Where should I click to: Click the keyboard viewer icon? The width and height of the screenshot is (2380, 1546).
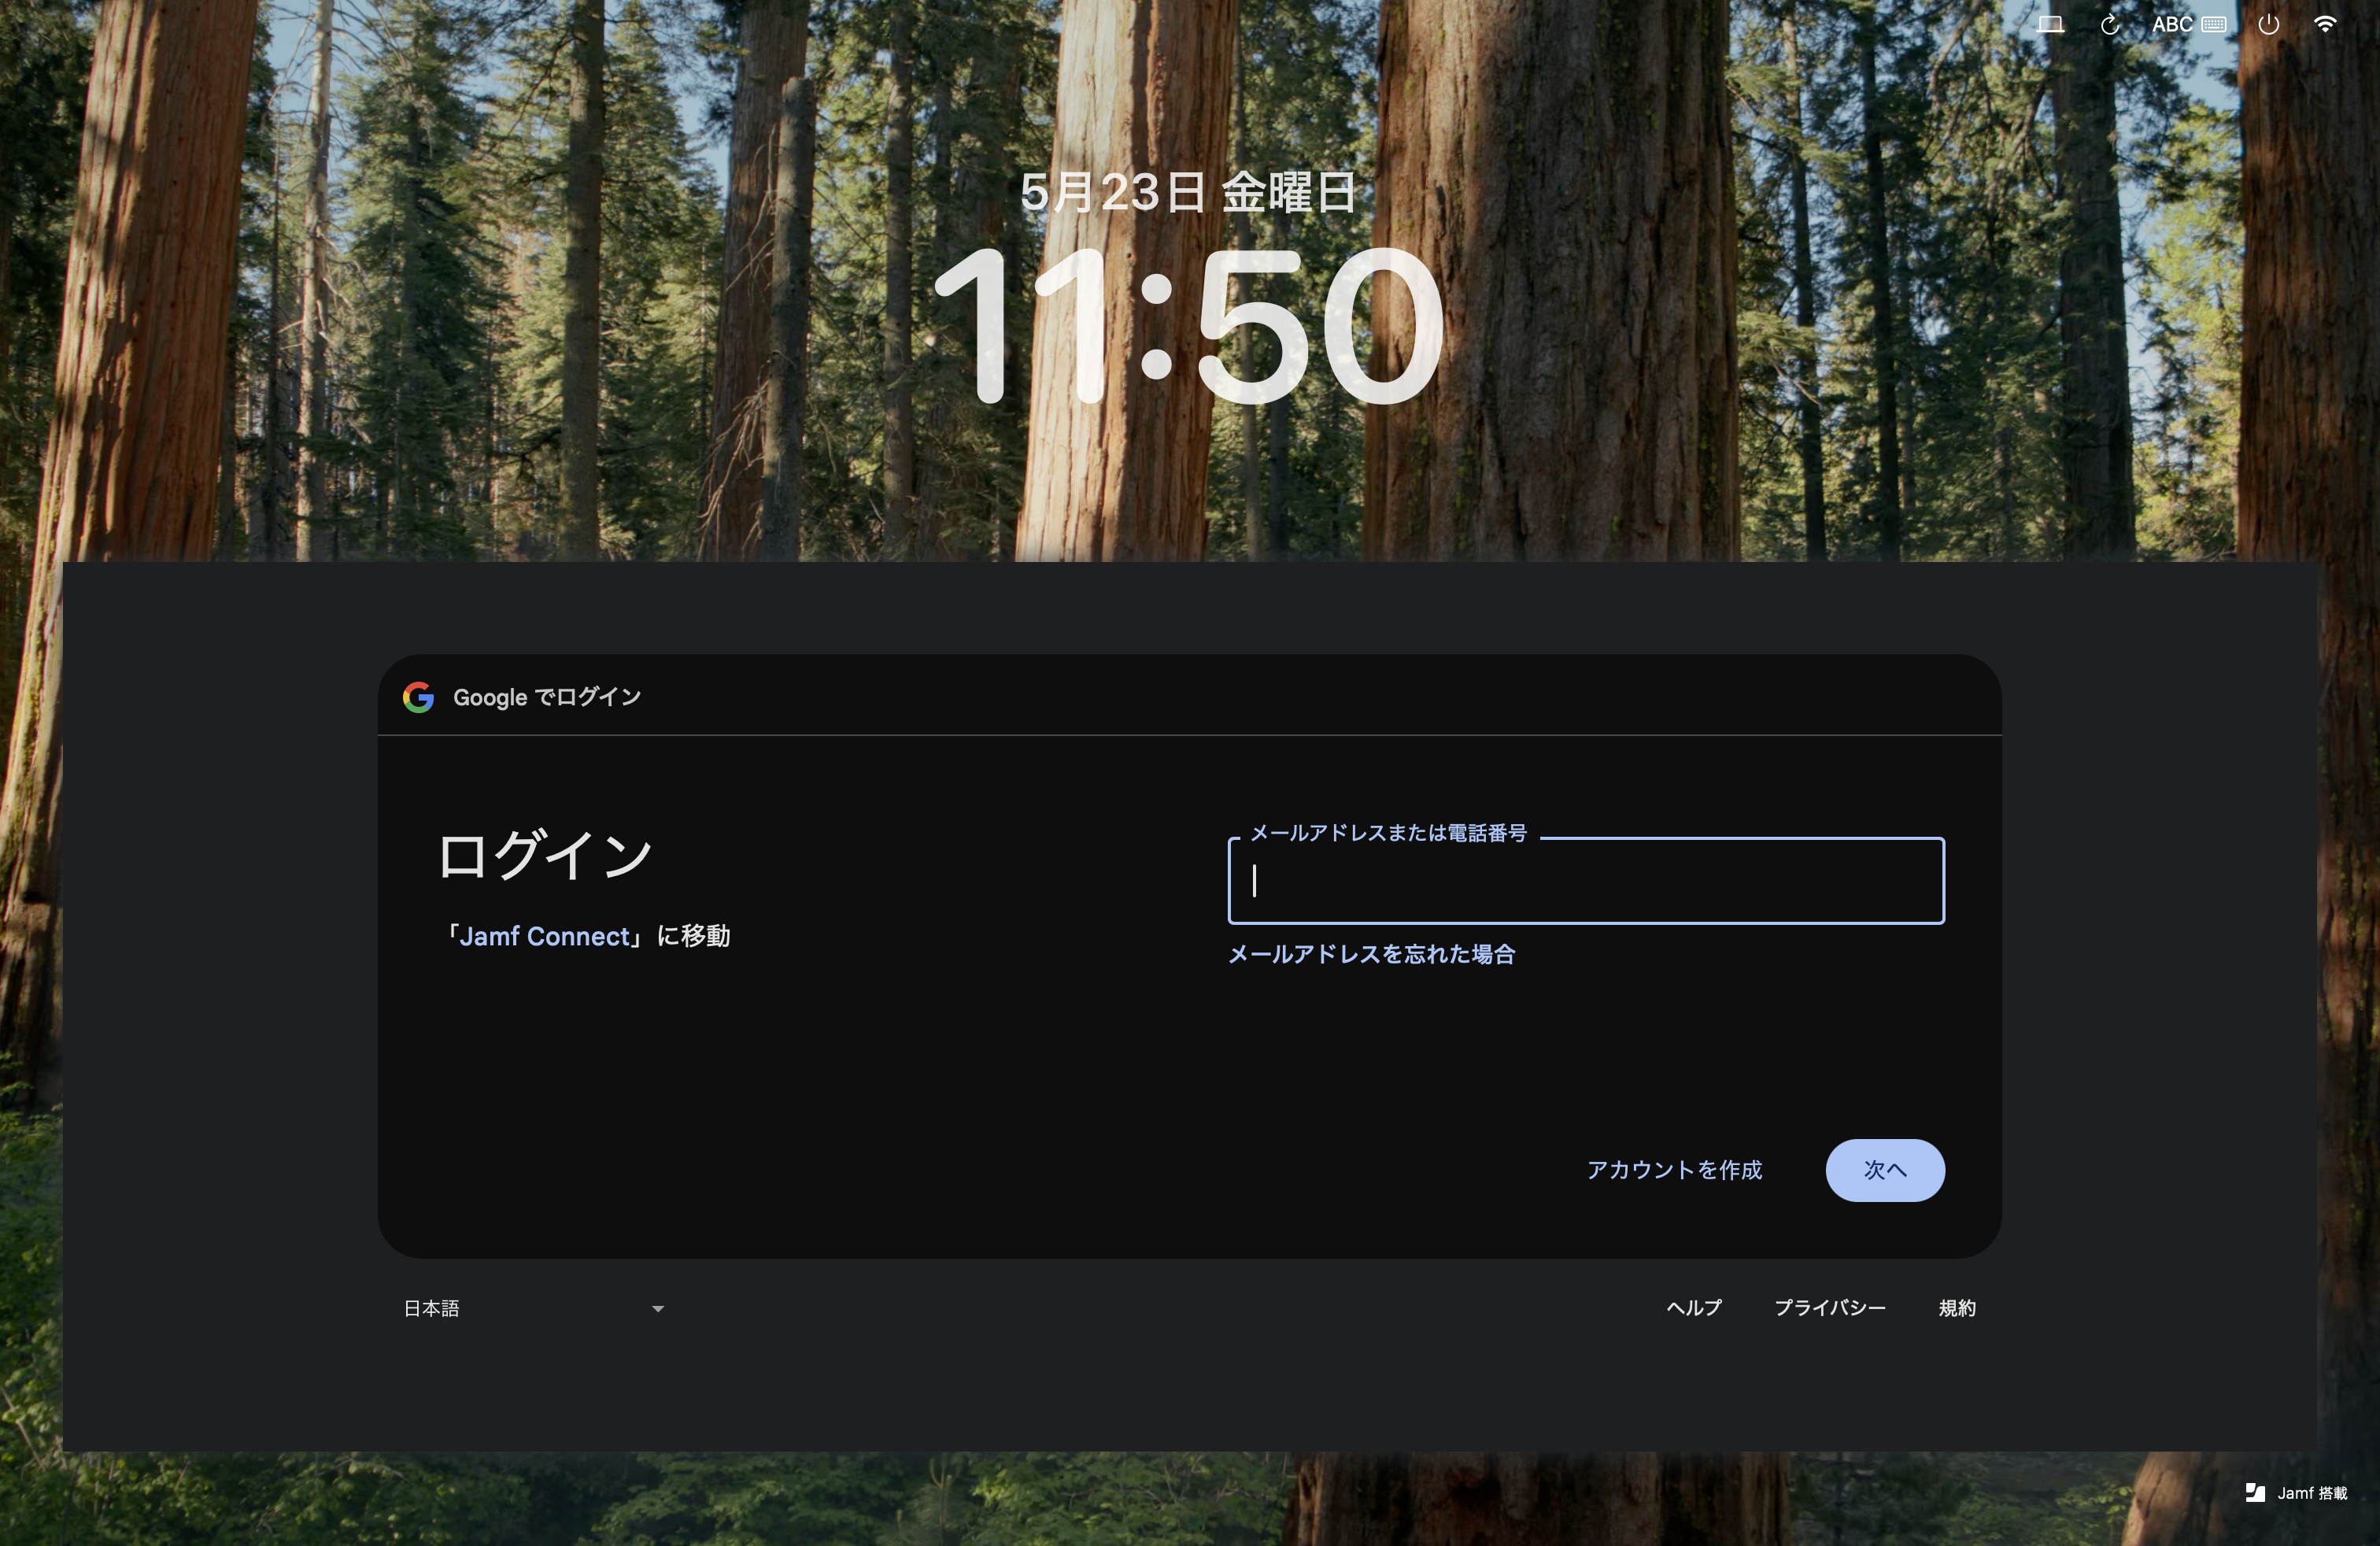pyautogui.click(x=2214, y=25)
